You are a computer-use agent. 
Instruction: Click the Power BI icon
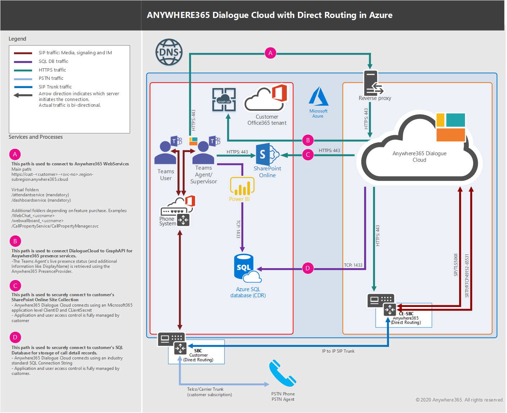(x=242, y=186)
